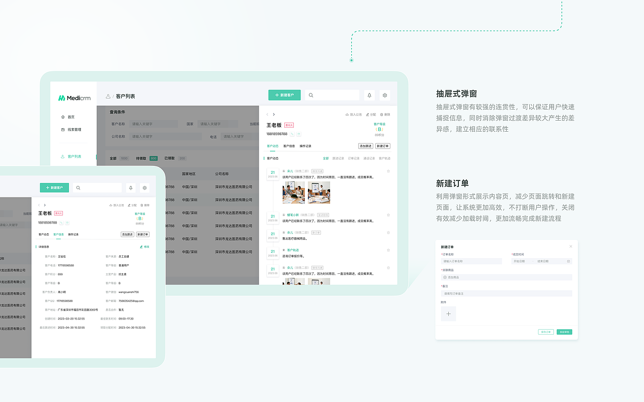Click 删除 in the front window drawer
The width and height of the screenshot is (644, 402).
click(145, 205)
